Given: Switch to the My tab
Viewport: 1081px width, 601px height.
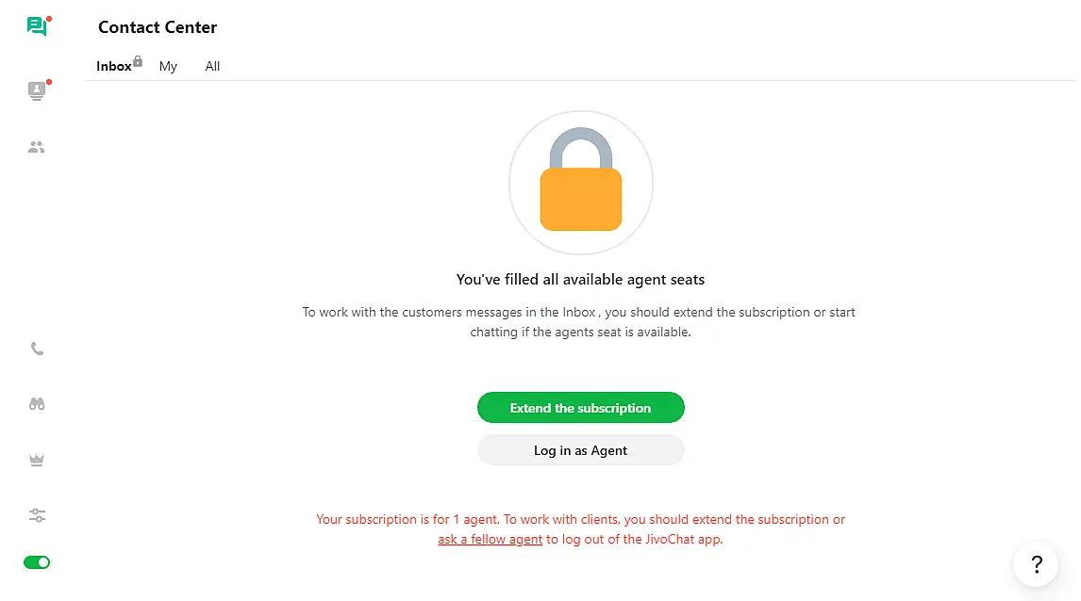Looking at the screenshot, I should coord(168,67).
